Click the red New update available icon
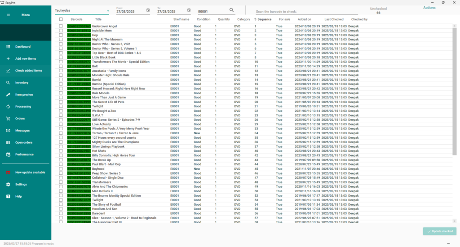This screenshot has width=460, height=247. coord(8,172)
